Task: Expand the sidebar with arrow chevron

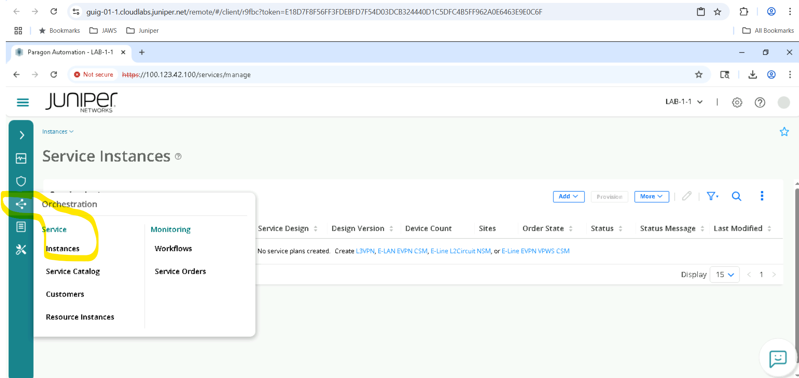Action: click(22, 135)
